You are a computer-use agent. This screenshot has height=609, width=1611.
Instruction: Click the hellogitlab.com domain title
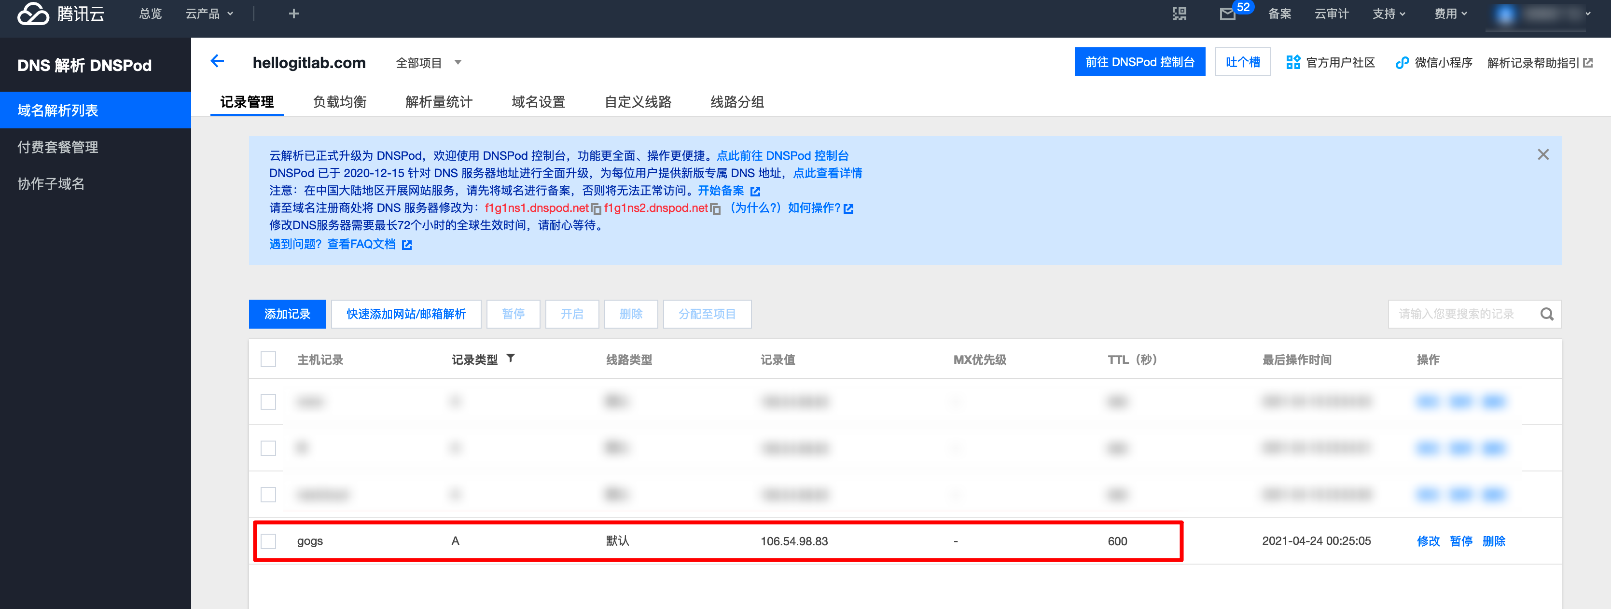[x=309, y=63]
